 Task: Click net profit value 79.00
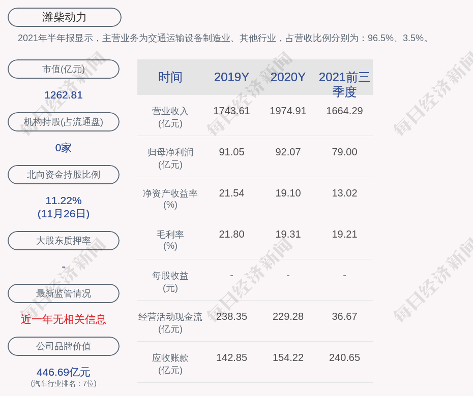coord(344,152)
